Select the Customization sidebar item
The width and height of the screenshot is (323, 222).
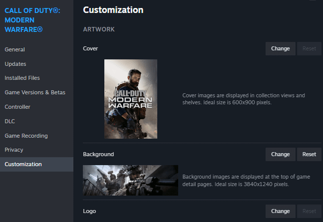[23, 164]
